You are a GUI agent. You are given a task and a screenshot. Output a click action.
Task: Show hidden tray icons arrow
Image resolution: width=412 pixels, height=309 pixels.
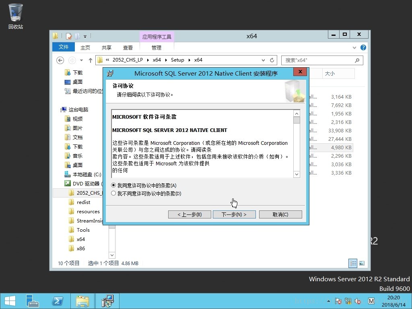pos(328,301)
